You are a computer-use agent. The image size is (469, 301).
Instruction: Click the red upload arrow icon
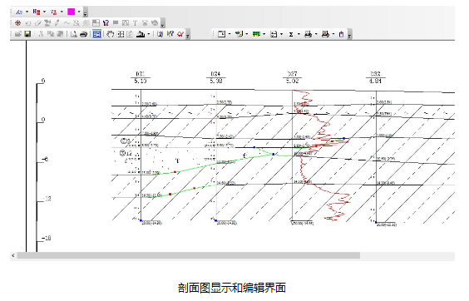tap(342, 34)
